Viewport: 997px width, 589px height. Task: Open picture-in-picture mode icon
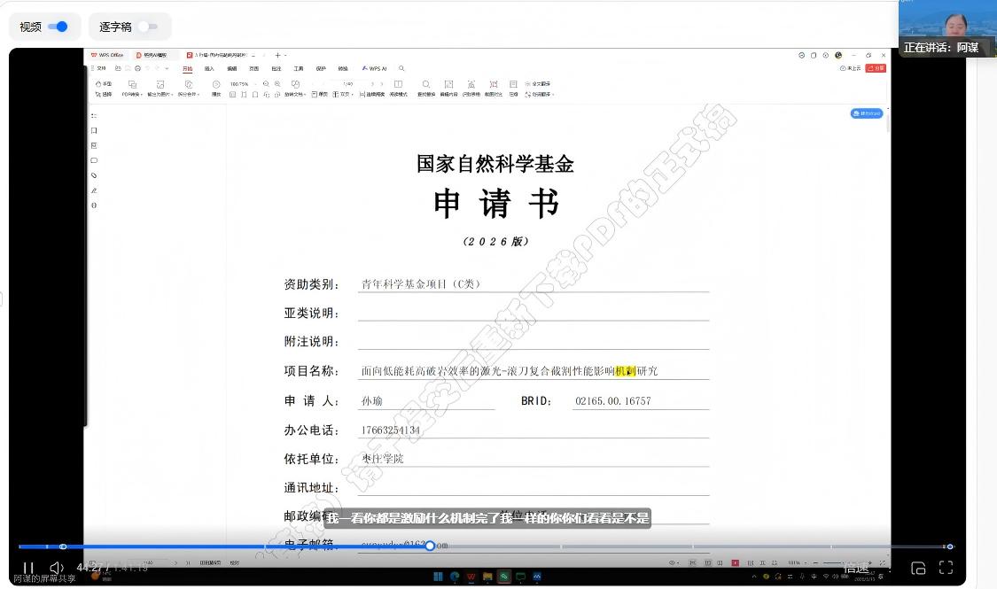(919, 568)
